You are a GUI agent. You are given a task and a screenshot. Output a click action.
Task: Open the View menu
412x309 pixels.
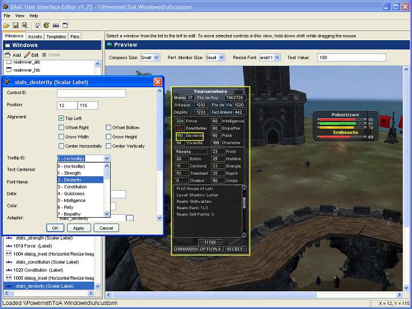[x=20, y=16]
